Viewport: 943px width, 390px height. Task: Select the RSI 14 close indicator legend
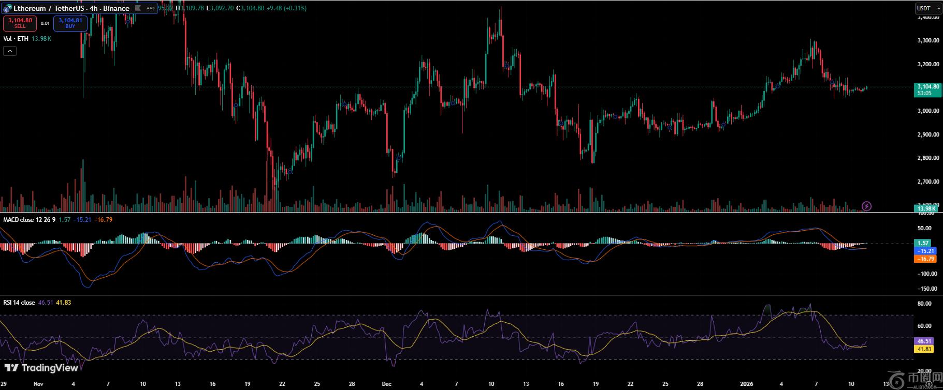[19, 303]
